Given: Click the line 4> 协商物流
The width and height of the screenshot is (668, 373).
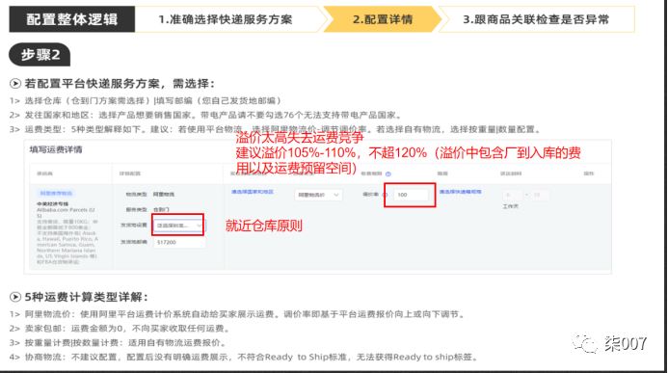Looking at the screenshot, I should 244,358.
